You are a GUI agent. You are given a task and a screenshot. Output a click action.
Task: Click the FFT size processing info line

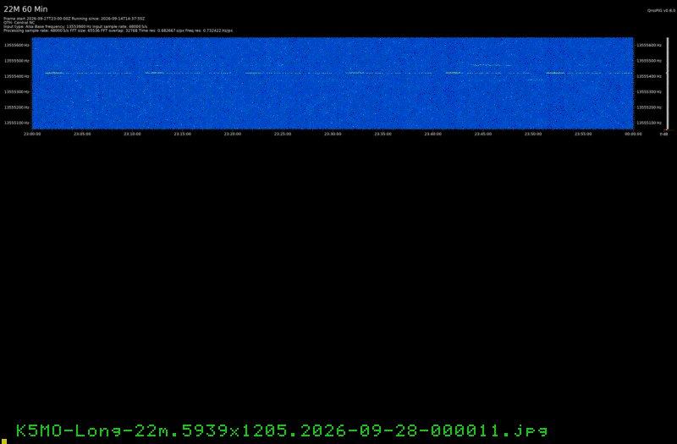[118, 30]
